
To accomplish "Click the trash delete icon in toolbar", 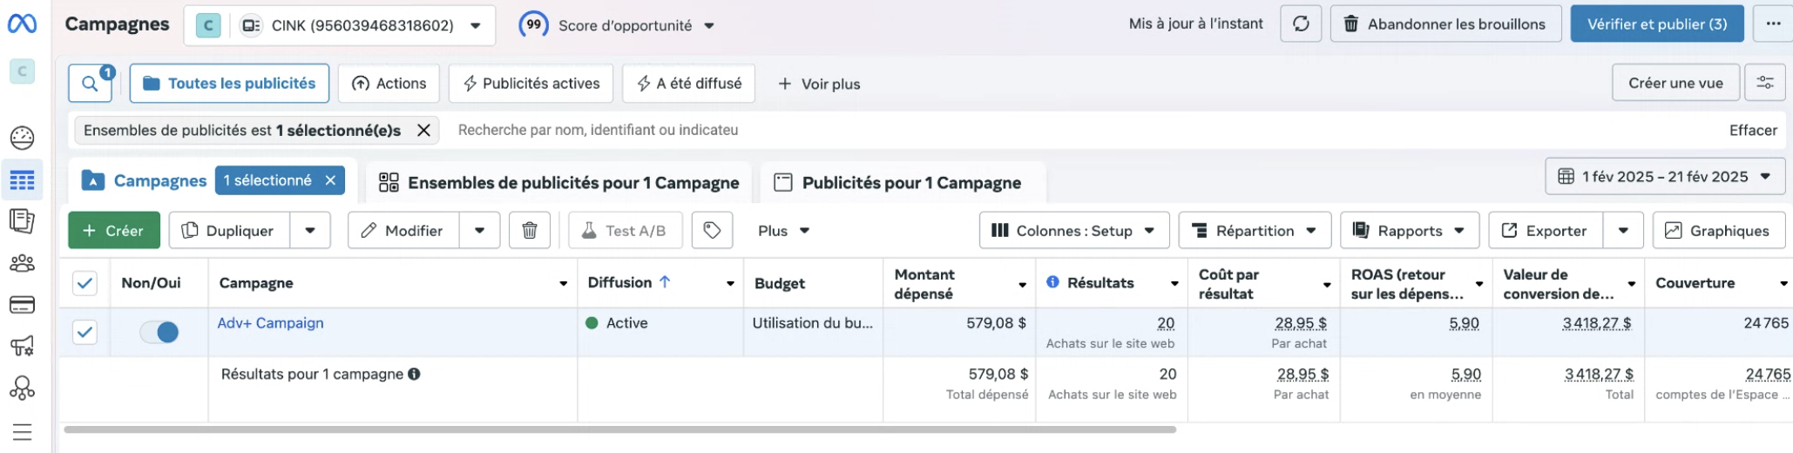I will [x=529, y=231].
